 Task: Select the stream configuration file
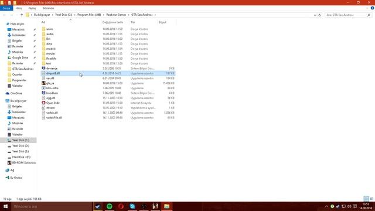point(50,108)
